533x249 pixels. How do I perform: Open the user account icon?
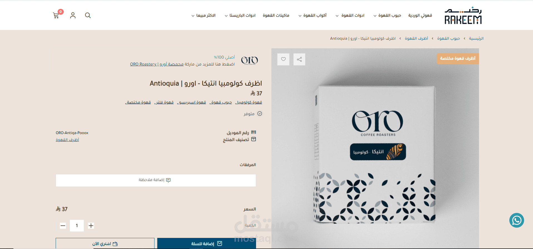click(73, 16)
